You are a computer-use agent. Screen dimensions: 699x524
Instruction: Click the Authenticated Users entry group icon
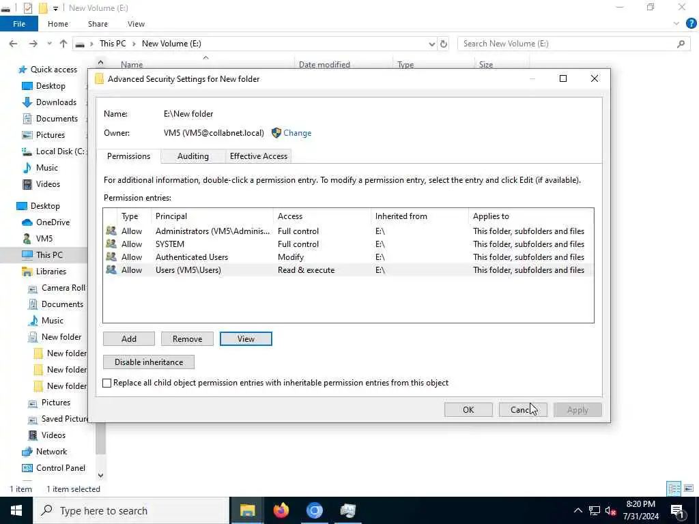point(111,257)
